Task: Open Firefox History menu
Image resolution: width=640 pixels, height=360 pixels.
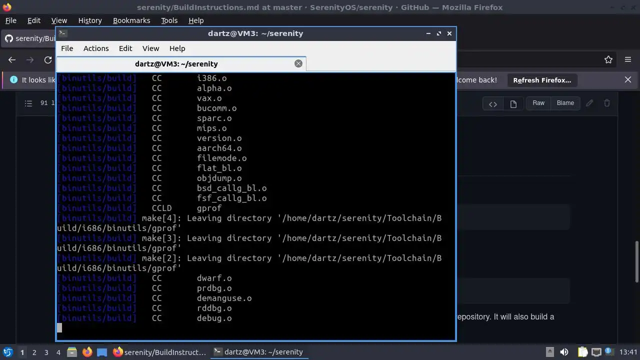Action: point(90,20)
